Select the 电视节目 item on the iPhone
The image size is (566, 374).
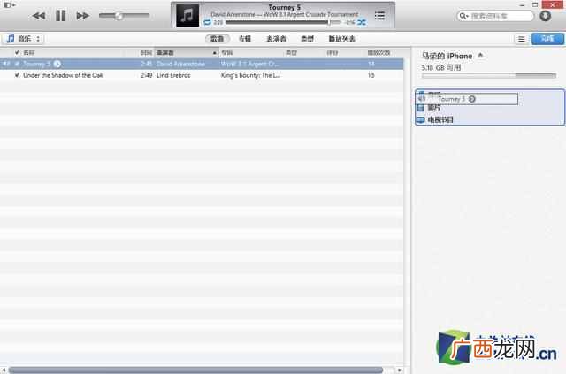[440, 120]
